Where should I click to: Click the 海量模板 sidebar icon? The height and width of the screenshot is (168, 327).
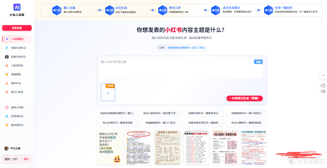pyautogui.click(x=7, y=74)
